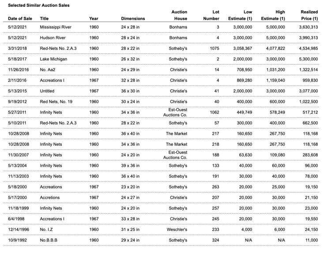The height and width of the screenshot is (253, 324).
Task: Click the sale date 10/9/1992
Action: click(x=18, y=240)
